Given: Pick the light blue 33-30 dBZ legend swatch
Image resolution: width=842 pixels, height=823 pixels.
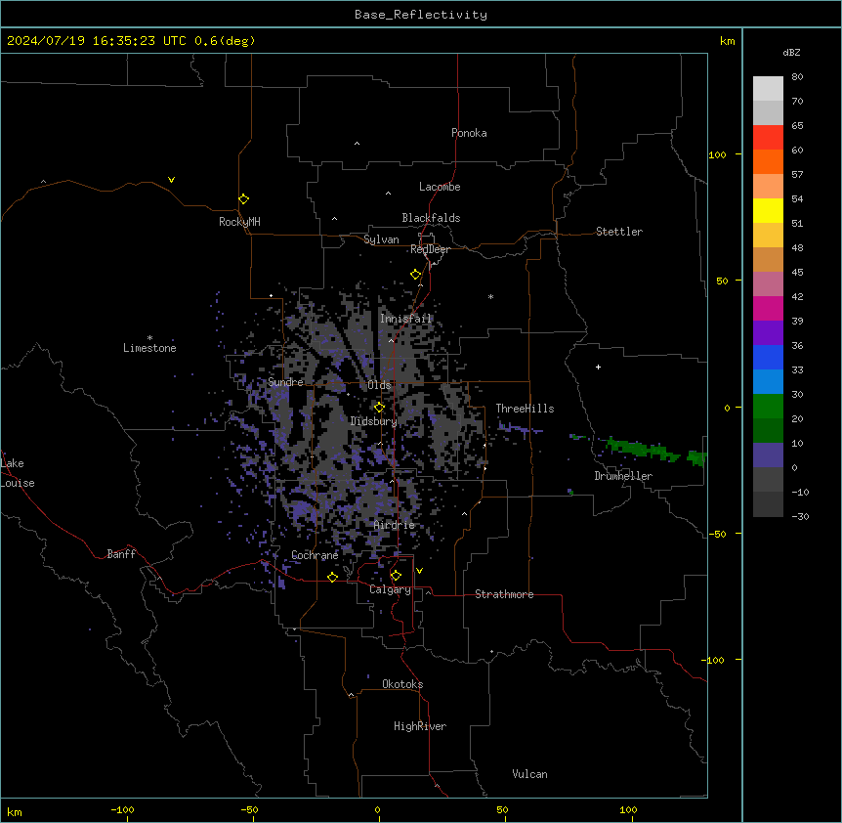Looking at the screenshot, I should click(768, 381).
